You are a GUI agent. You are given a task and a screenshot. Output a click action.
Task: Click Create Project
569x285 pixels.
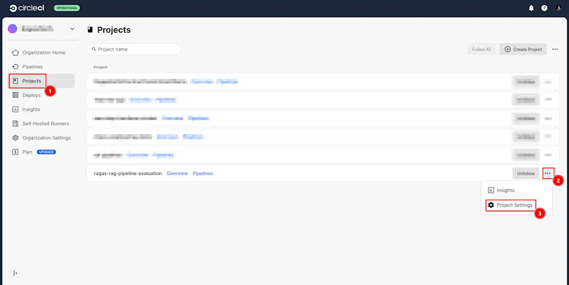523,49
